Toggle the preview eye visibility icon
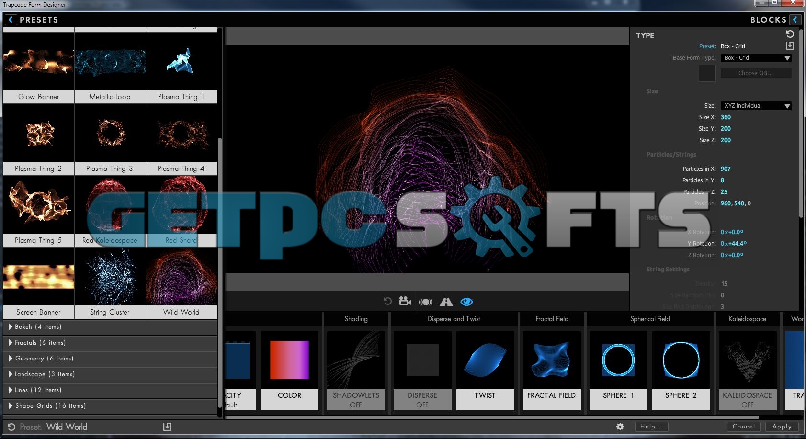Image resolution: width=806 pixels, height=439 pixels. pyautogui.click(x=466, y=302)
